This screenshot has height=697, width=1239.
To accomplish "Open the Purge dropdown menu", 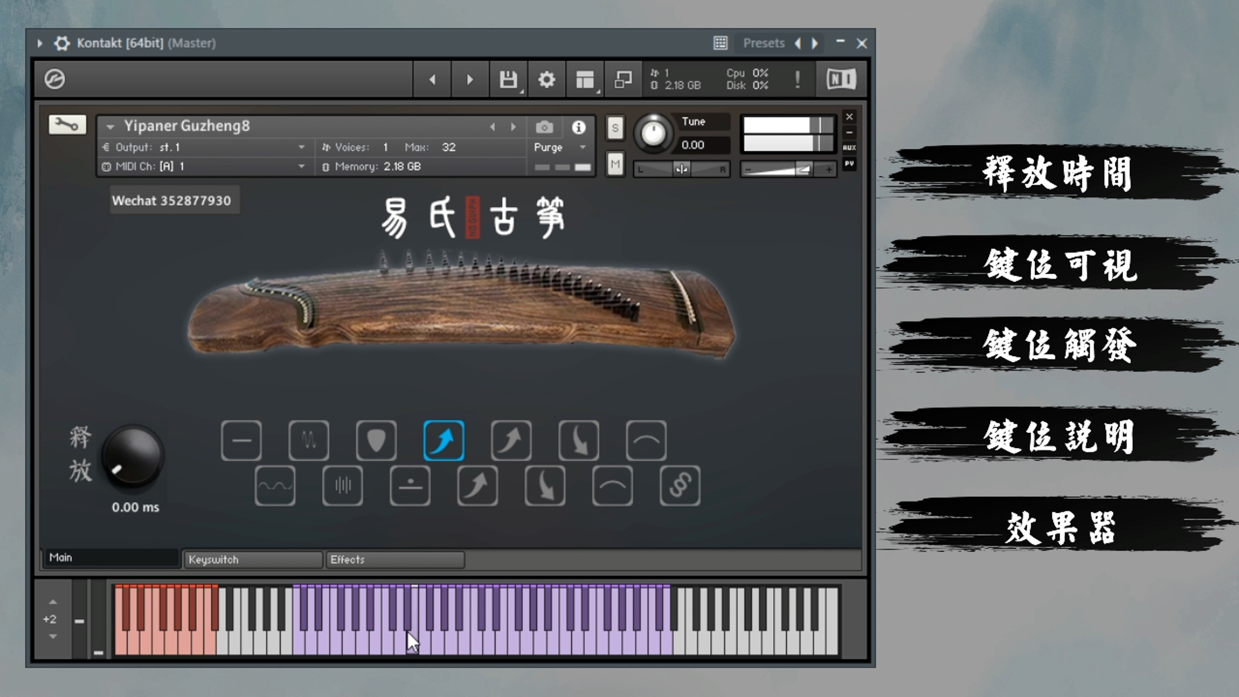I will 582,147.
